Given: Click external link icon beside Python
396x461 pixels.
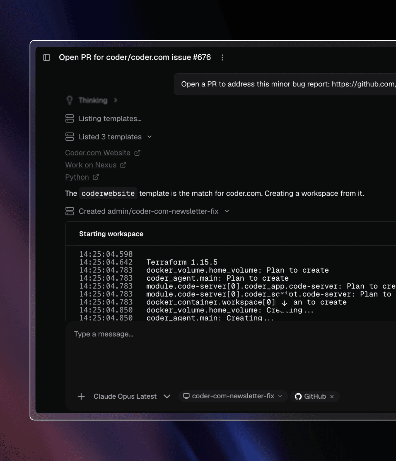Looking at the screenshot, I should pos(96,177).
